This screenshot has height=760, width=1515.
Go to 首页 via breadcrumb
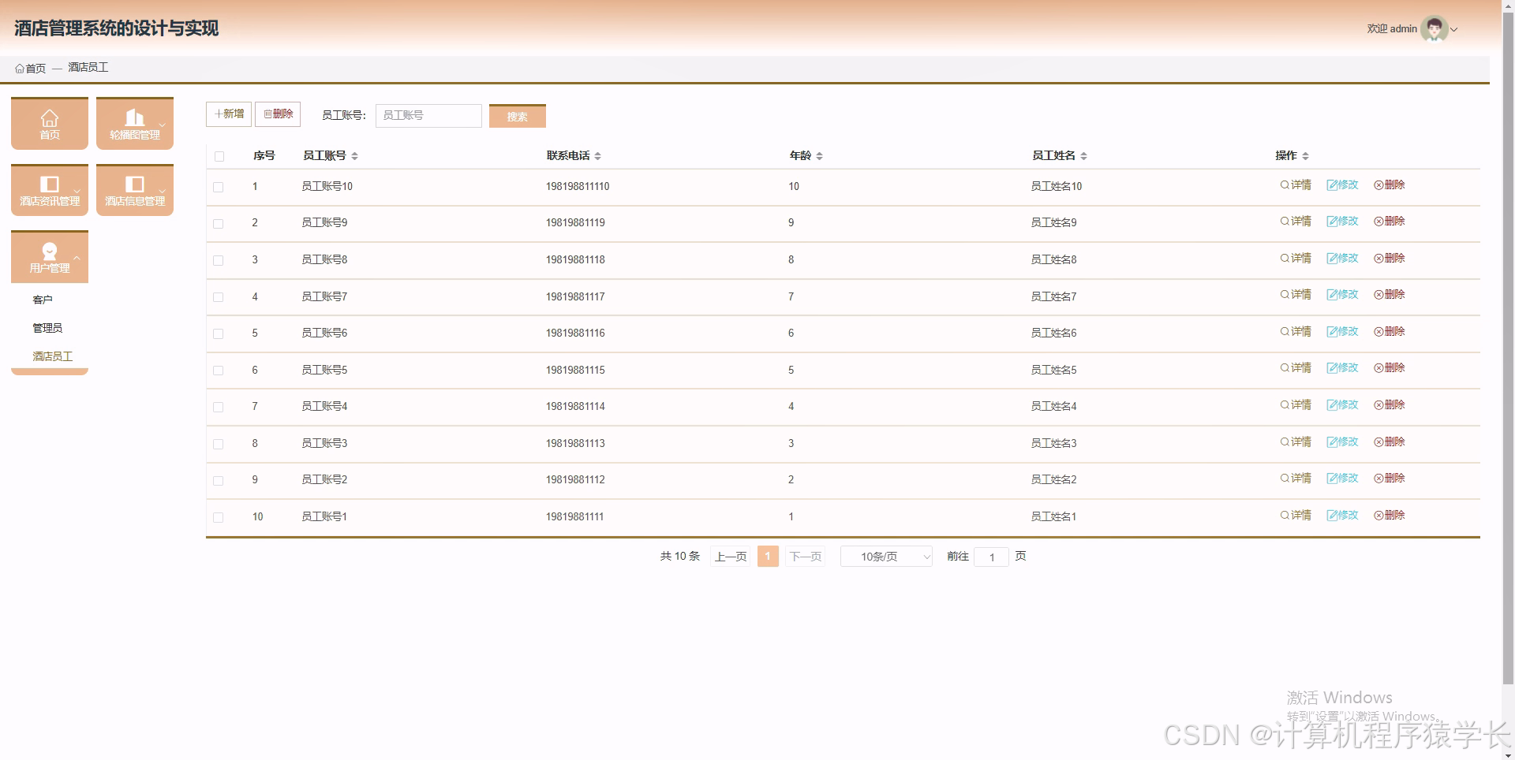(31, 69)
